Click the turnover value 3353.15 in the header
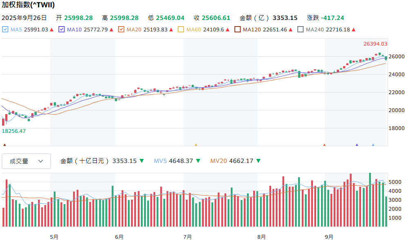Screen dimensions: 408x240 (285, 18)
